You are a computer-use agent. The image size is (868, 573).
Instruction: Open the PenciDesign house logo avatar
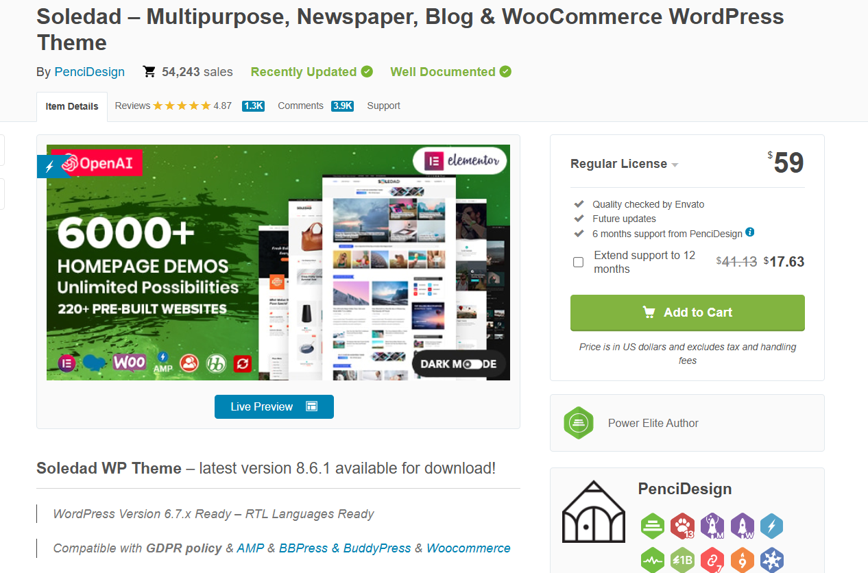tap(593, 511)
